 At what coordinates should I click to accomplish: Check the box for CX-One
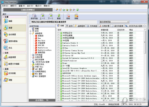point(59,48)
